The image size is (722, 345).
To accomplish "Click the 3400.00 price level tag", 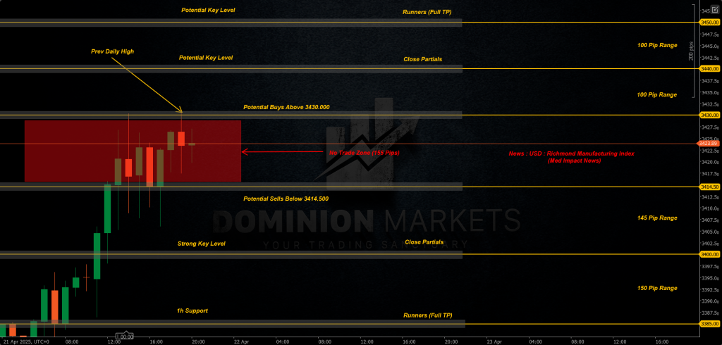I will (x=709, y=254).
